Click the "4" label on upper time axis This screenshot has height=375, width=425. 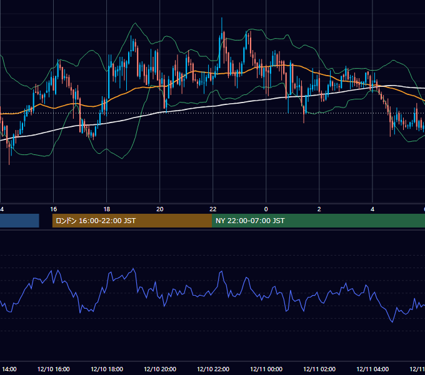(x=372, y=209)
